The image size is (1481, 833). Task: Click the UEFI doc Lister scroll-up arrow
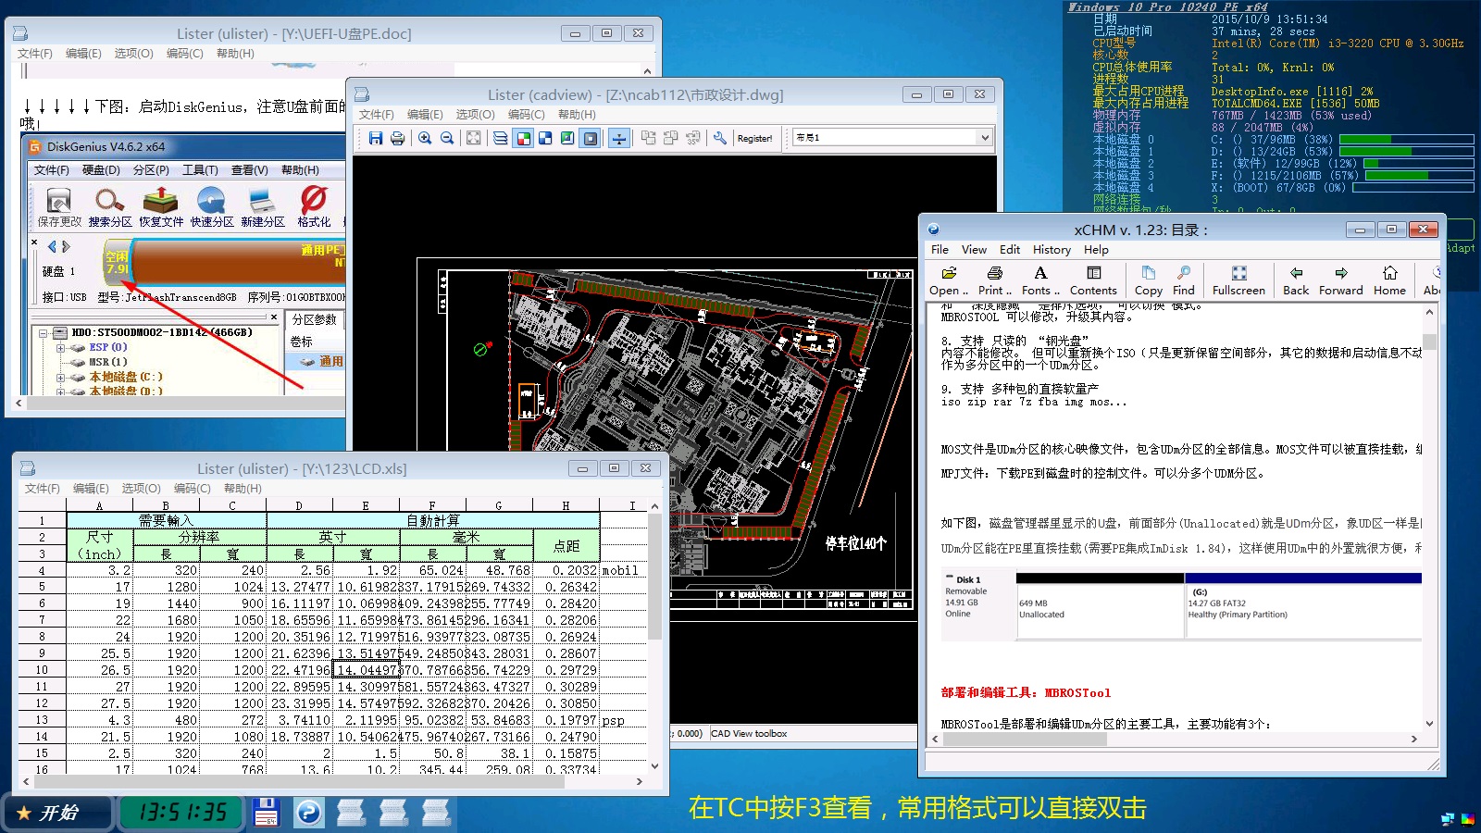tap(647, 70)
